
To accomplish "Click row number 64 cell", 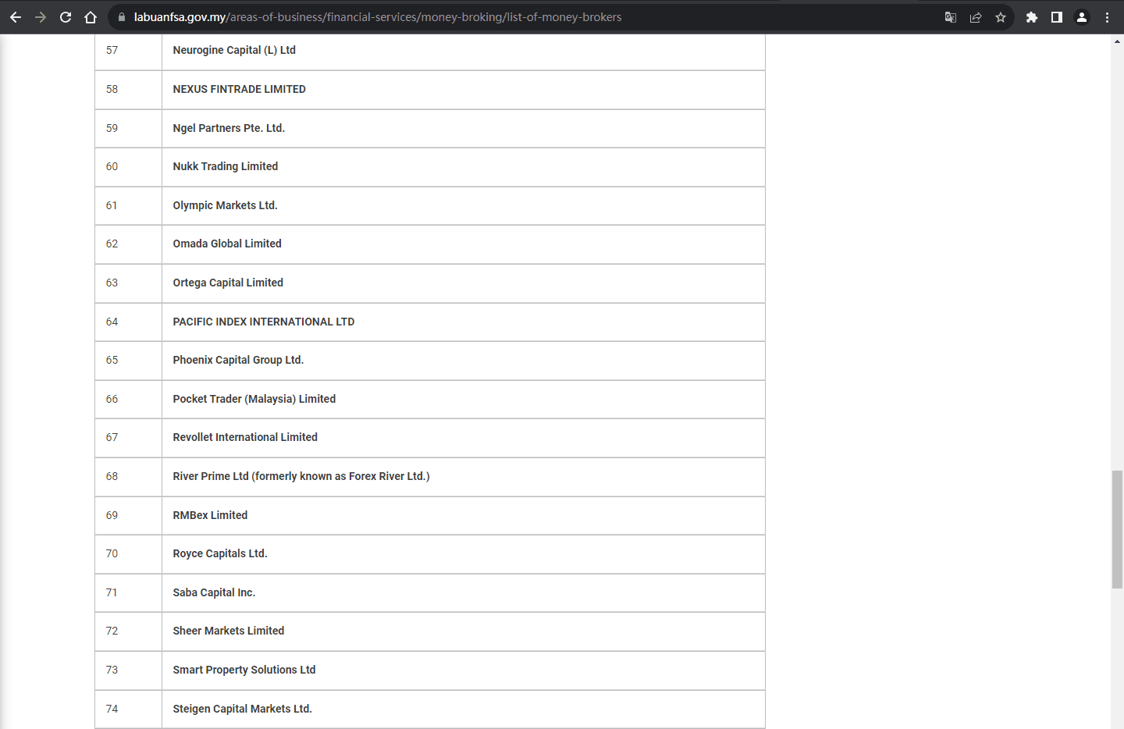I will coord(128,322).
